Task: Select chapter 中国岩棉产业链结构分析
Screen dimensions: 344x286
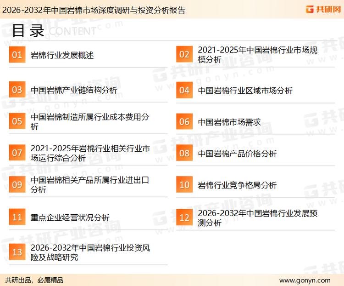Action: pyautogui.click(x=74, y=90)
